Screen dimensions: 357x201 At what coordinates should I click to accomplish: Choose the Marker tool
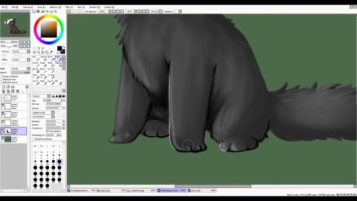36,65
